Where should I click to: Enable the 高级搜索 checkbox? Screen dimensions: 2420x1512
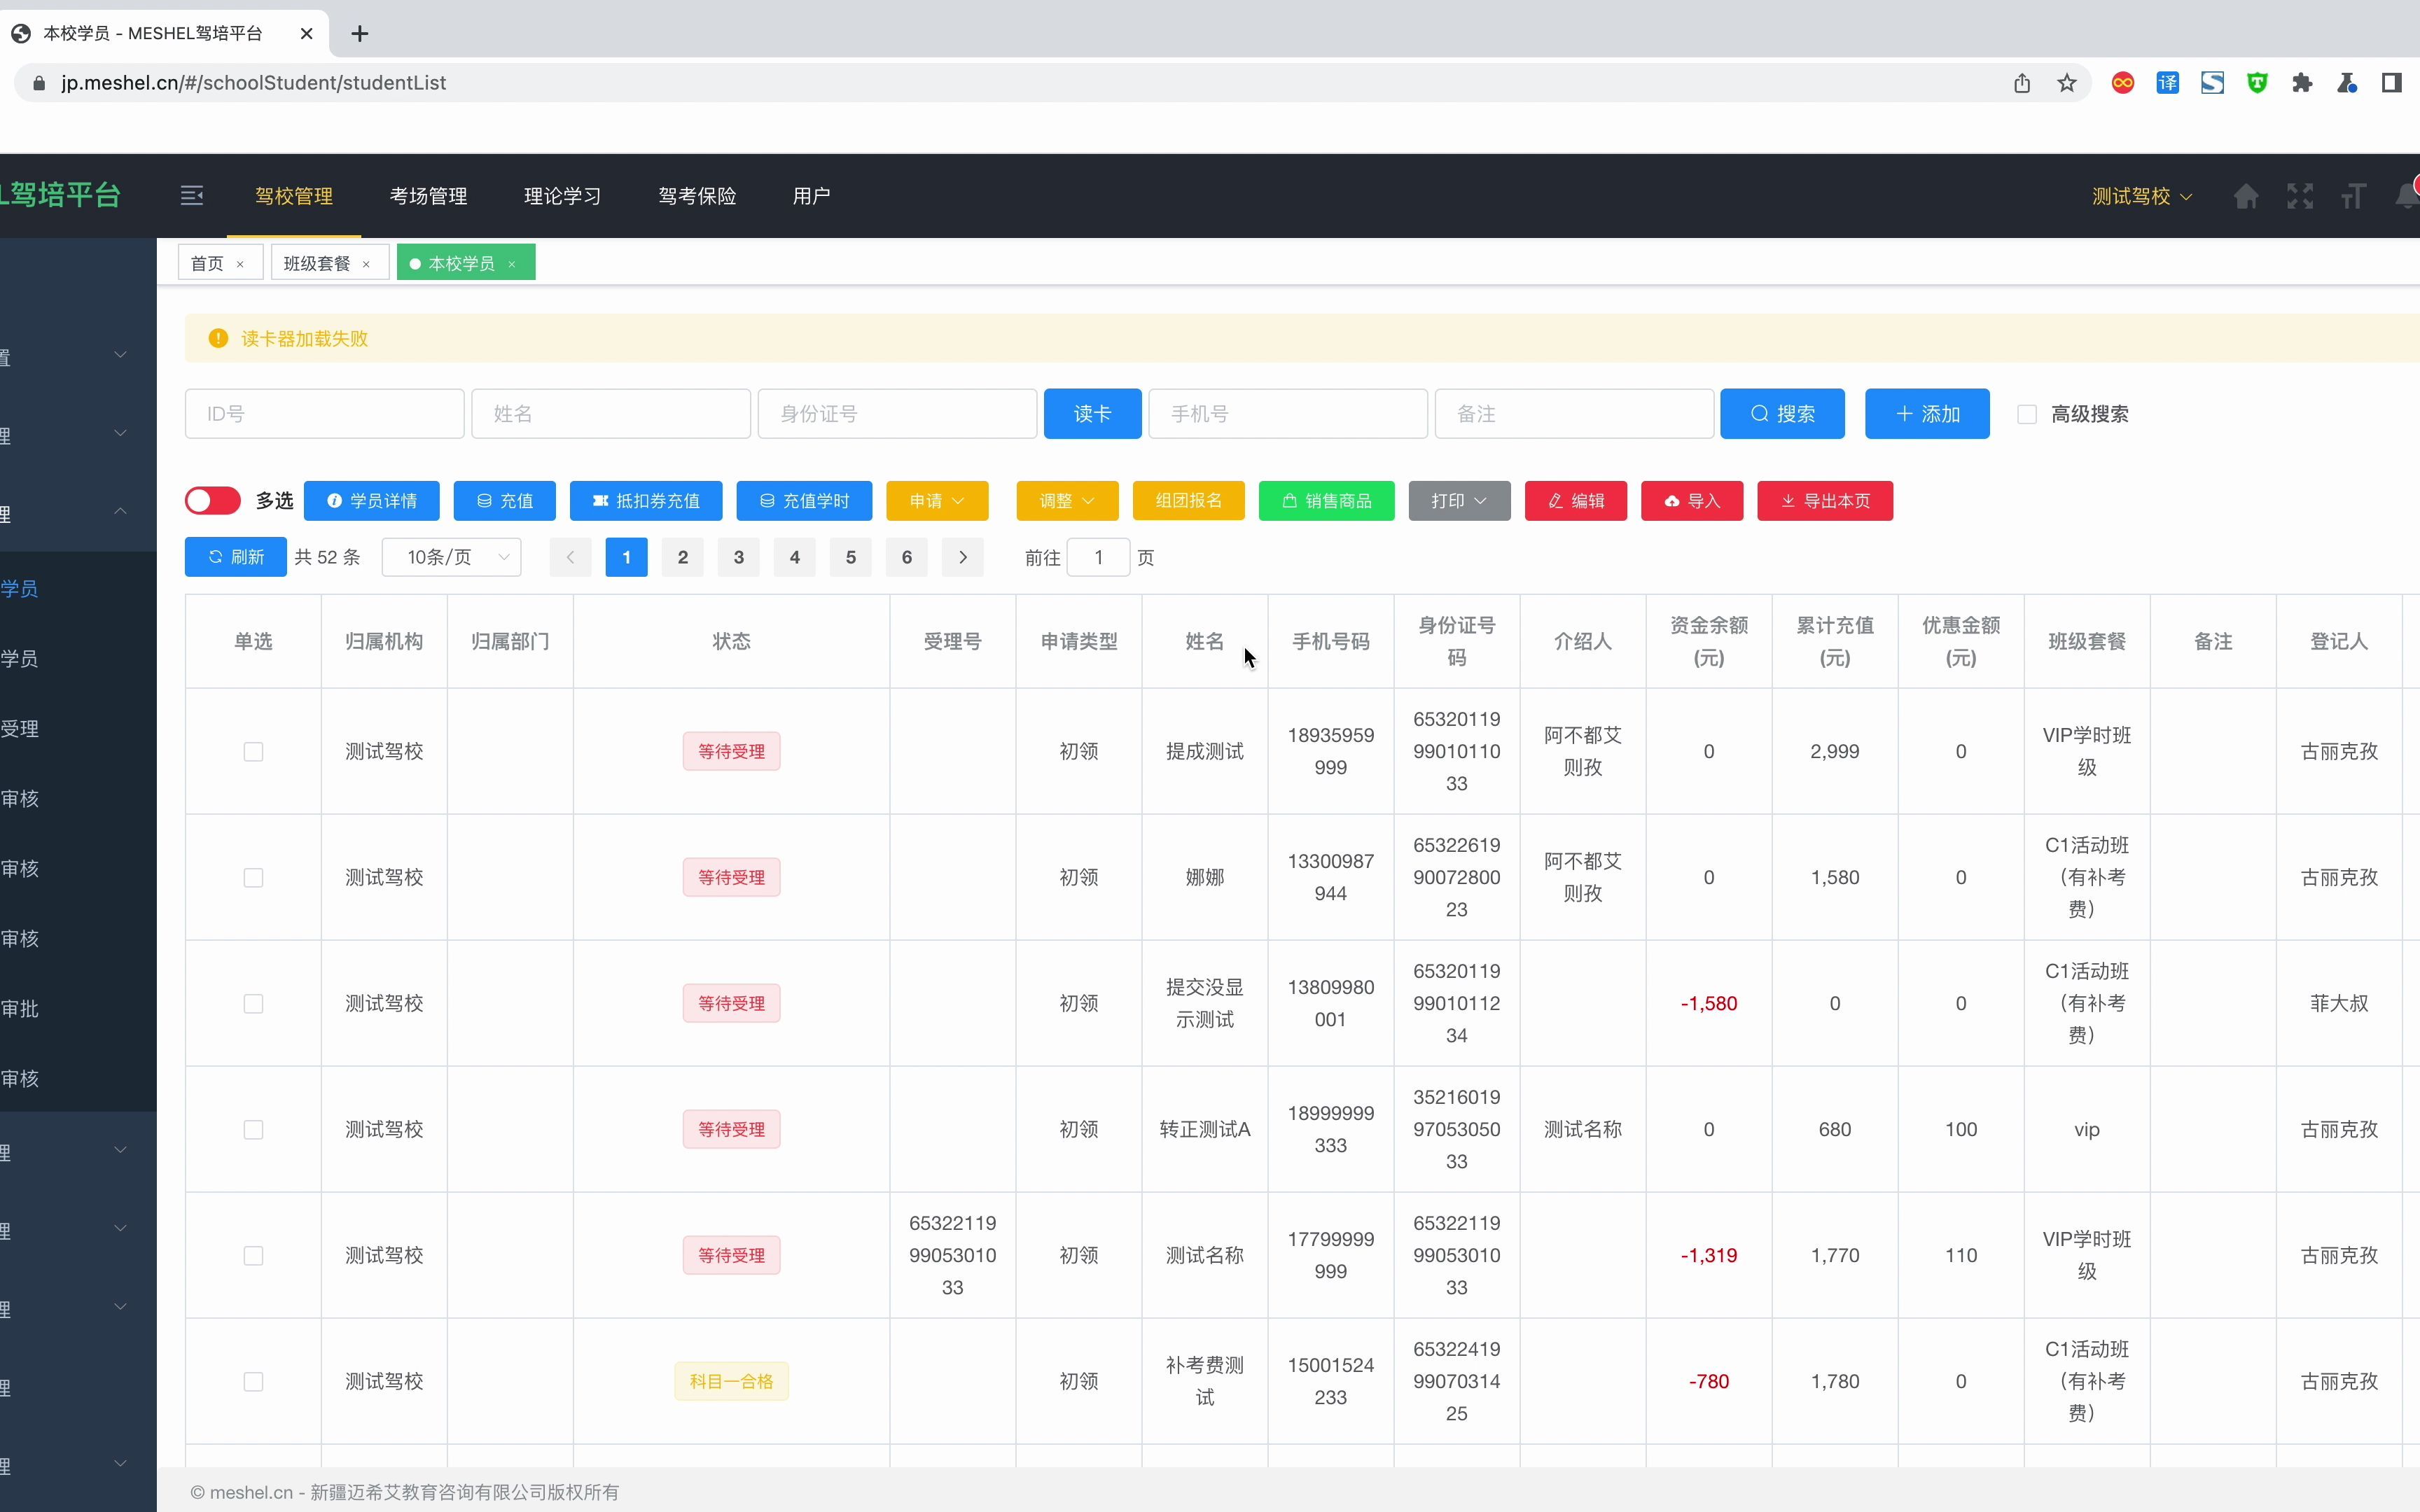2026,414
